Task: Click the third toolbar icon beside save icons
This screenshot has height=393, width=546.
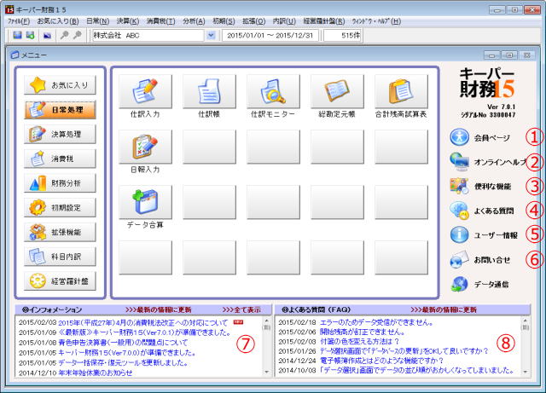Action: click(48, 36)
